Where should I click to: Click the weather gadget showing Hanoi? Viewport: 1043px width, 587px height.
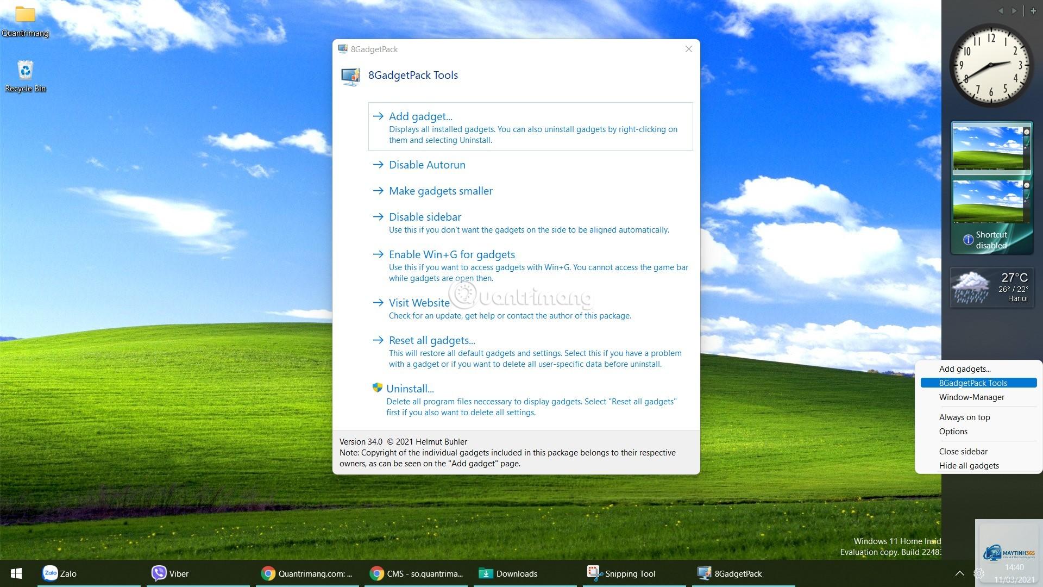[x=991, y=288]
